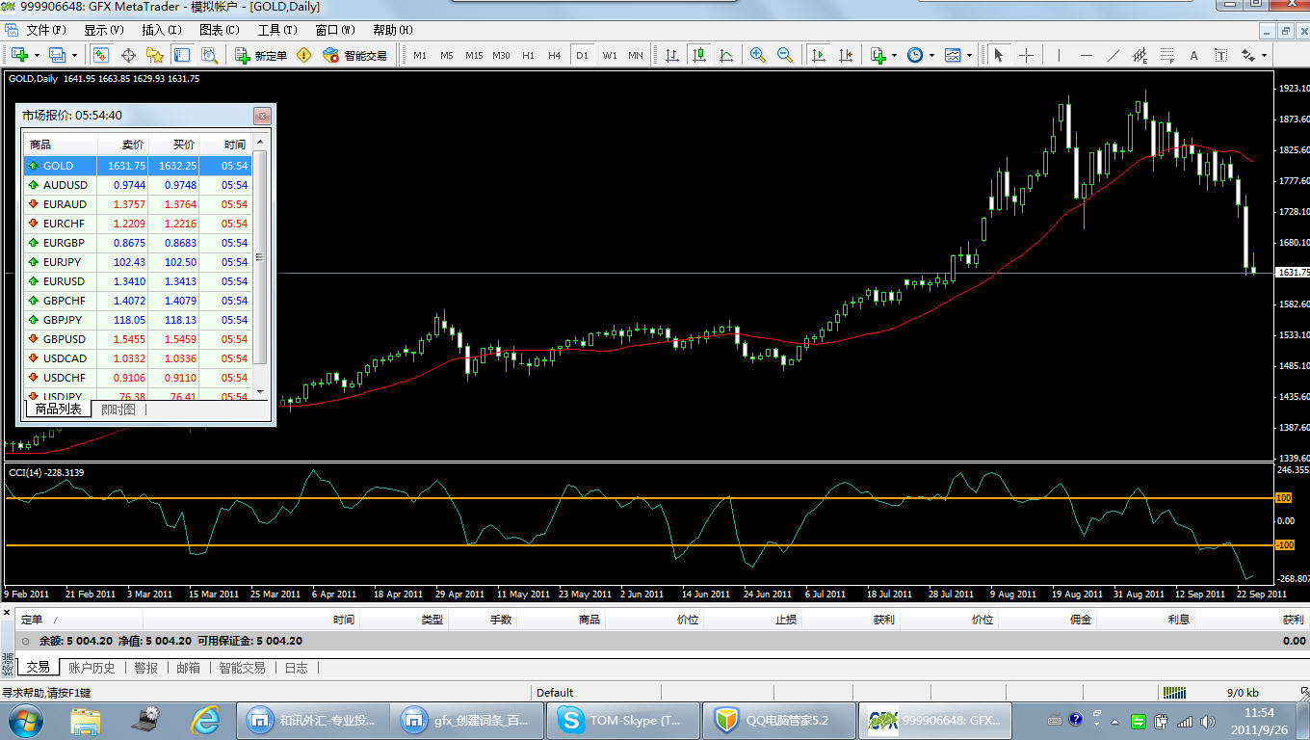Image resolution: width=1310 pixels, height=740 pixels.
Task: Expand the Profiles dropdown arrow
Action: (74, 55)
